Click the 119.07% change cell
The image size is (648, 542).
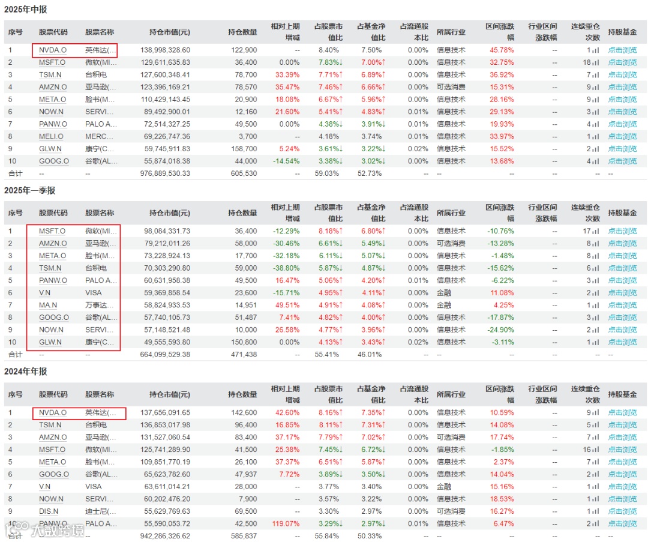click(x=286, y=524)
